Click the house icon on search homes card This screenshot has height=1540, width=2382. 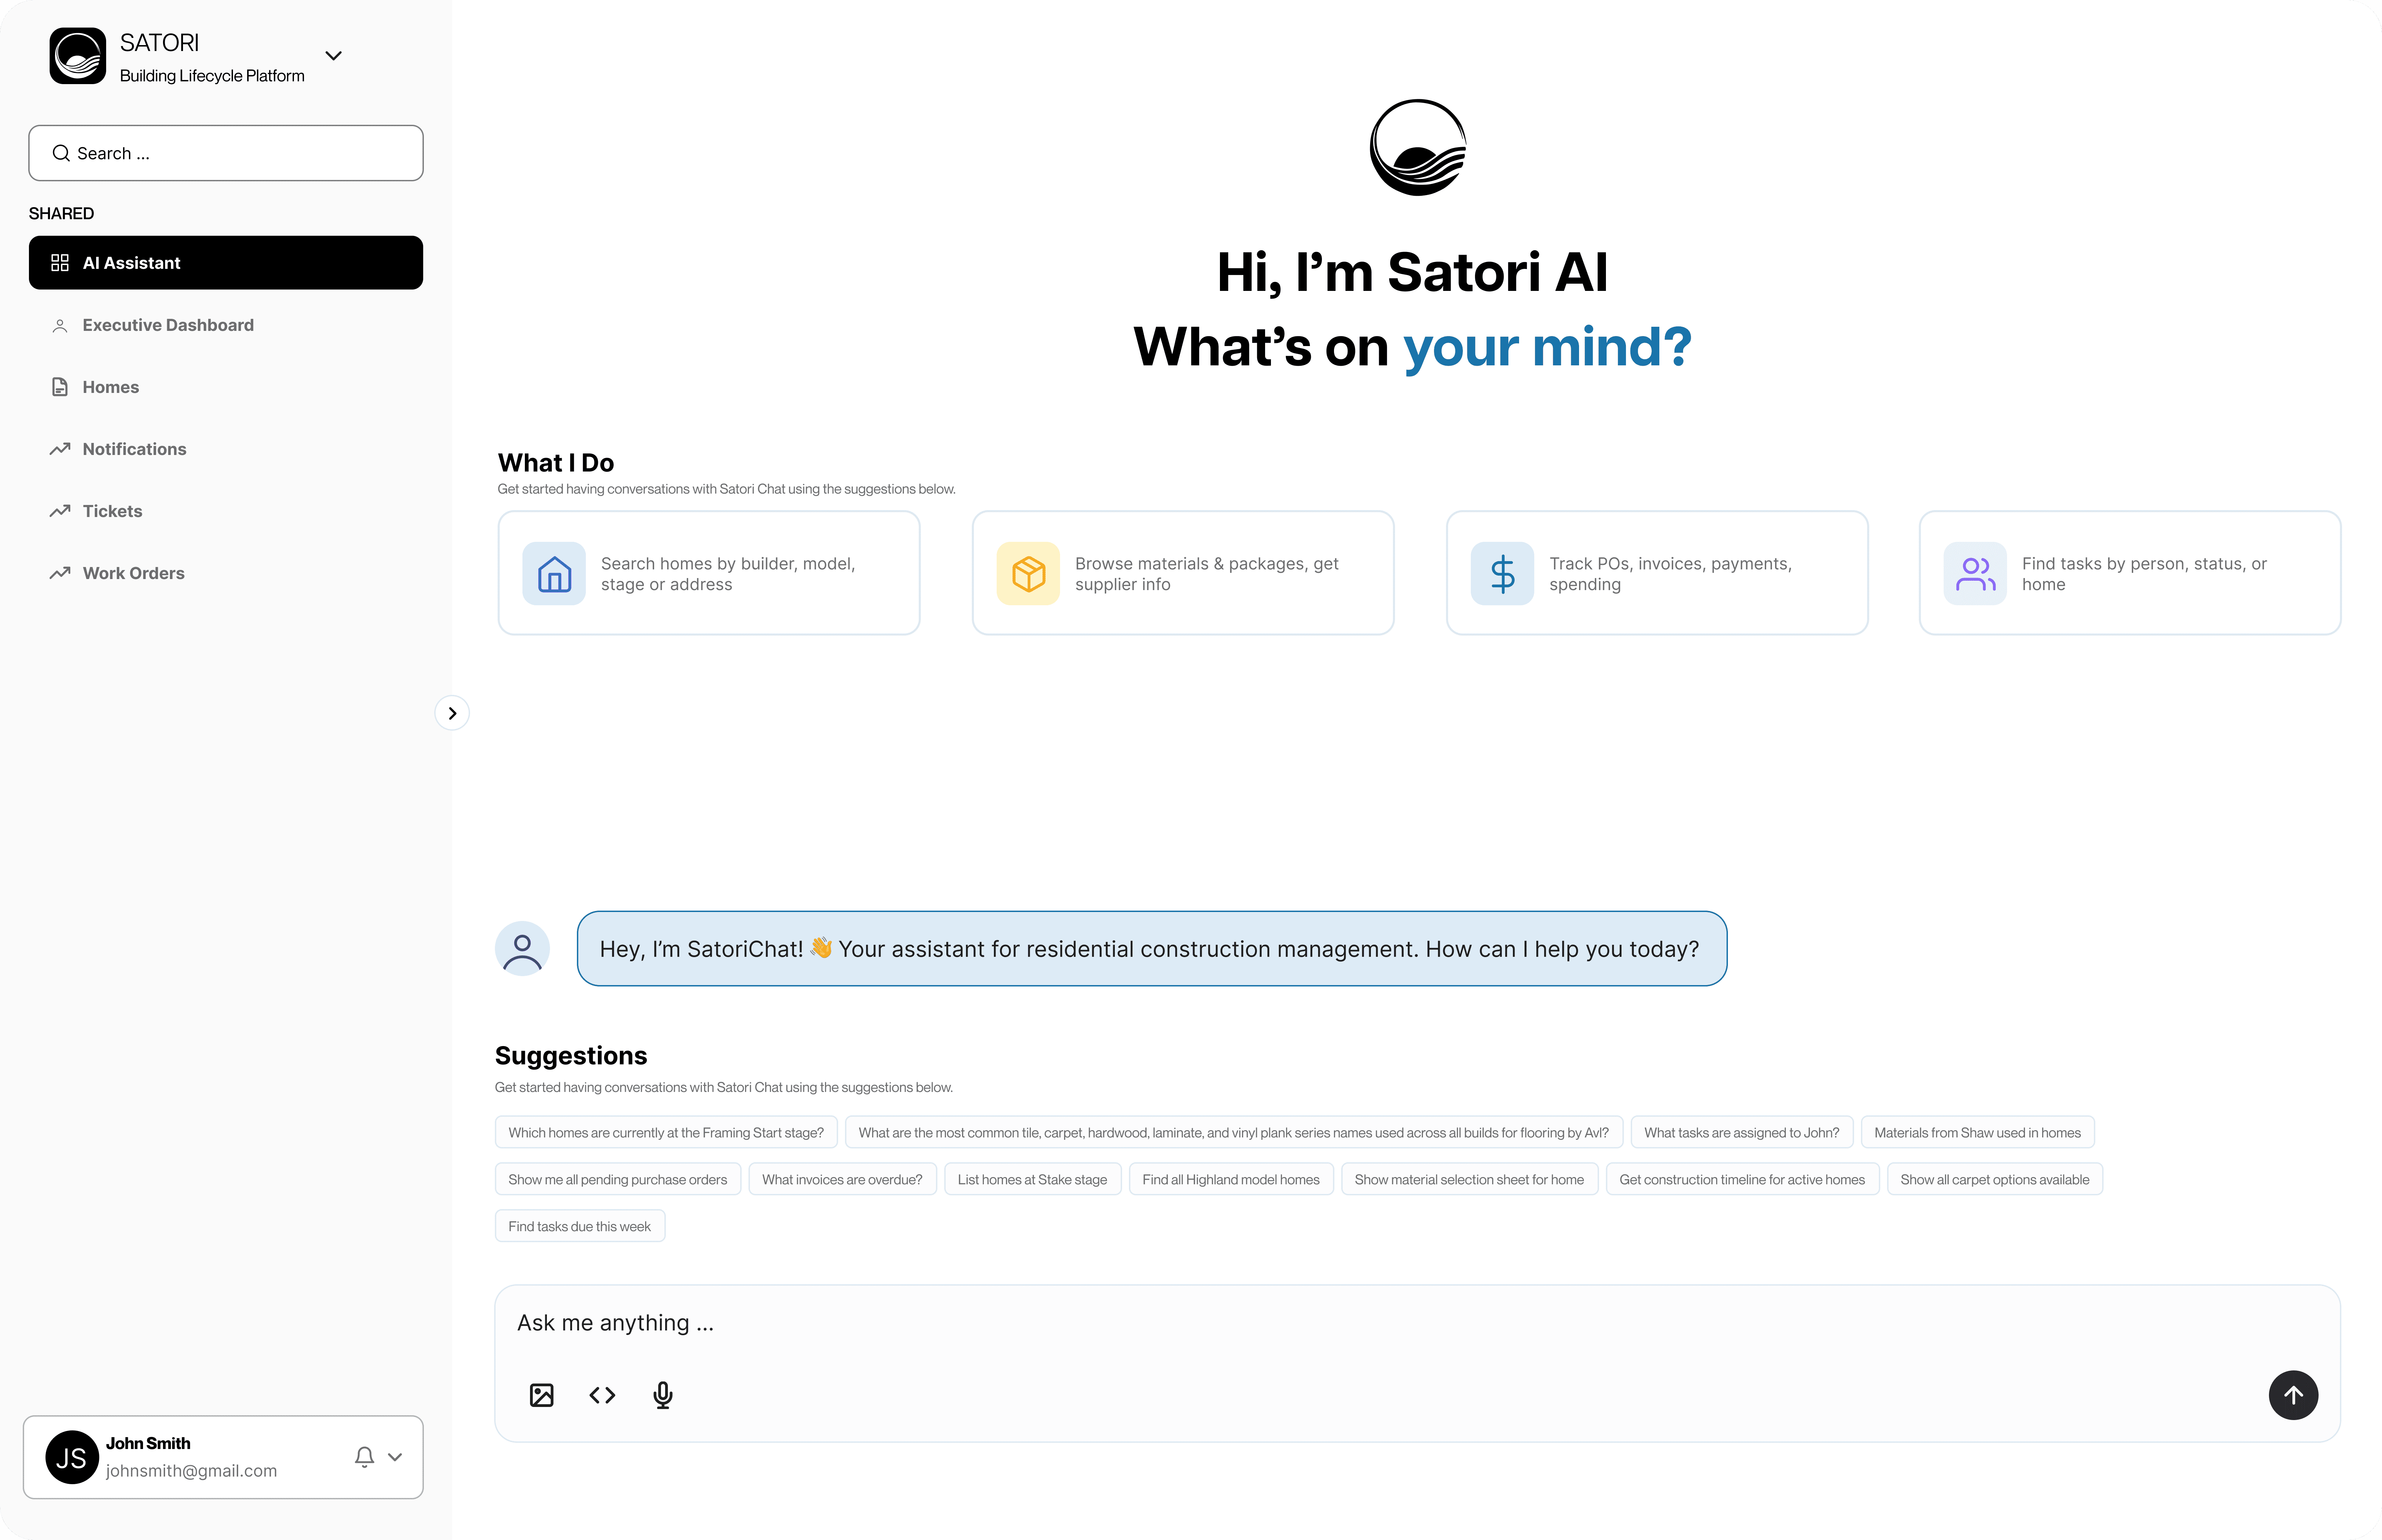click(554, 574)
